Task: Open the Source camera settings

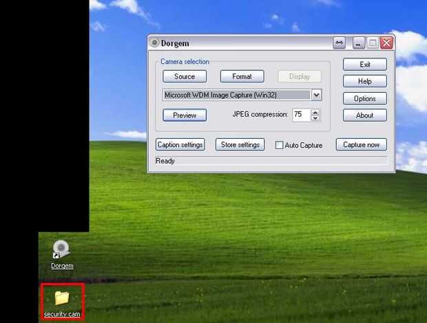Action: [185, 76]
